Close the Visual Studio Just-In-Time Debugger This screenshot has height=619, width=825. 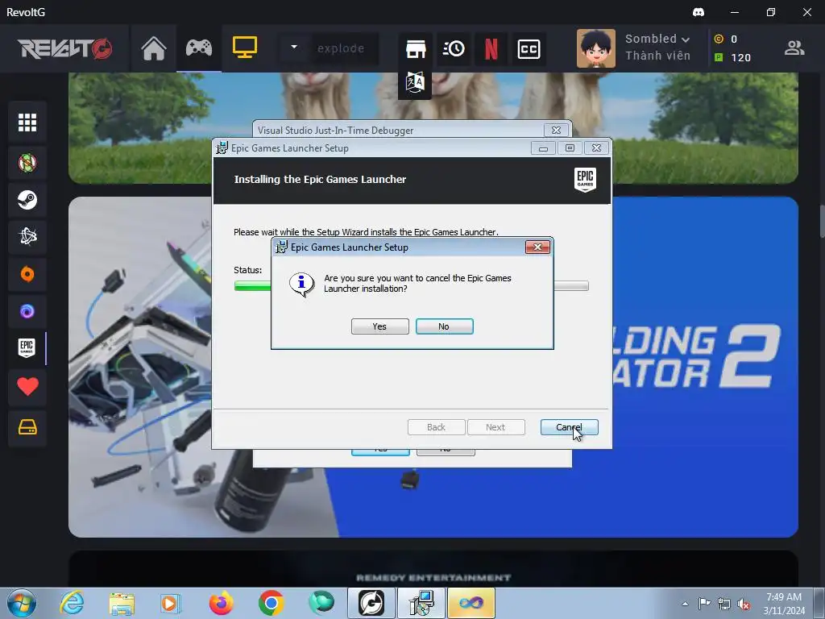click(556, 130)
